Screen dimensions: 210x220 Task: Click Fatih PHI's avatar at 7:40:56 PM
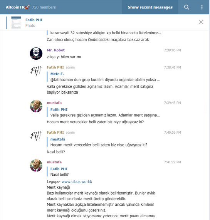point(36,136)
